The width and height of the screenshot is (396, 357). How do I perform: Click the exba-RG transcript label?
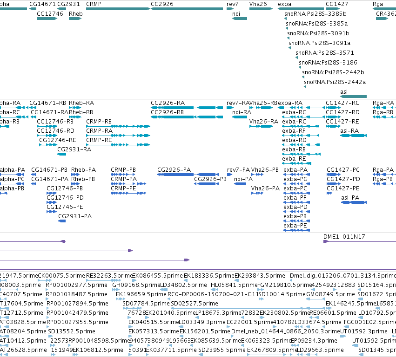click(x=294, y=112)
